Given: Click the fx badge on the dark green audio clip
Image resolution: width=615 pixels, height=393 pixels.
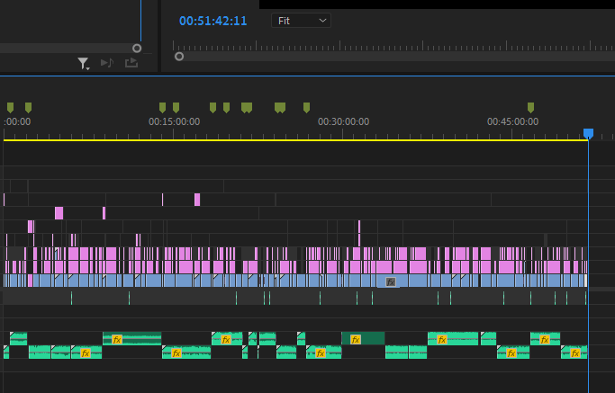Looking at the screenshot, I should [x=356, y=339].
